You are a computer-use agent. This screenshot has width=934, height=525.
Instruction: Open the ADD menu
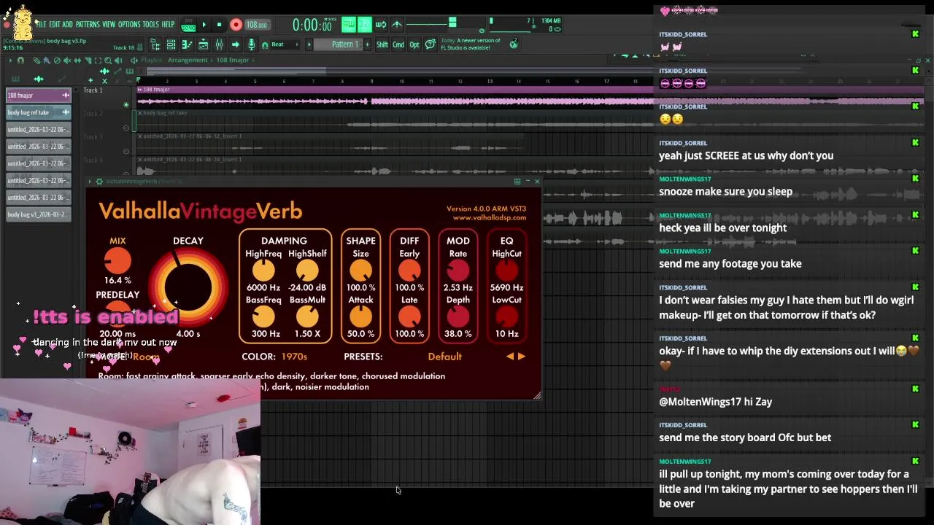click(68, 25)
